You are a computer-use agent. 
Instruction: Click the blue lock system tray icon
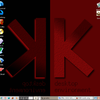96,98
